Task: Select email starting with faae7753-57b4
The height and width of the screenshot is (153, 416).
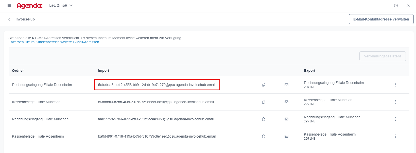Action: [156, 119]
